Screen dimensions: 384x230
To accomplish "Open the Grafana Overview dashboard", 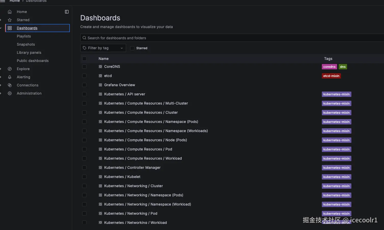I will coord(120,85).
